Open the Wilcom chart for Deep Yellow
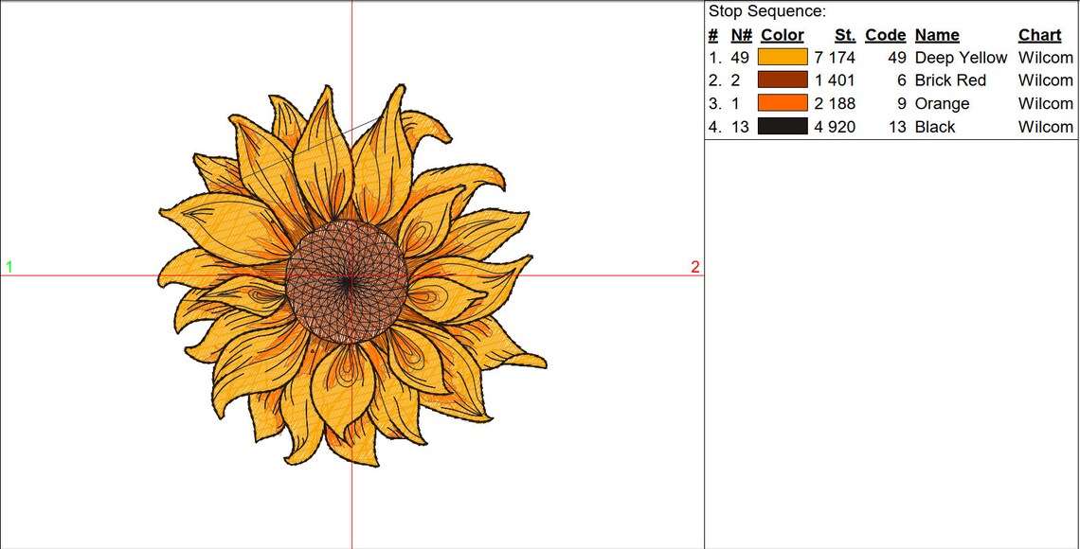Screen dimensions: 1080x549 (x=1045, y=57)
